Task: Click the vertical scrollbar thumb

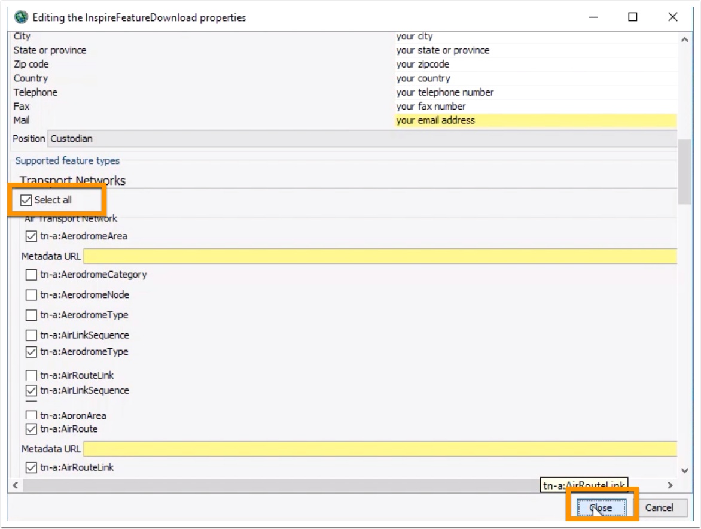Action: tap(684, 171)
